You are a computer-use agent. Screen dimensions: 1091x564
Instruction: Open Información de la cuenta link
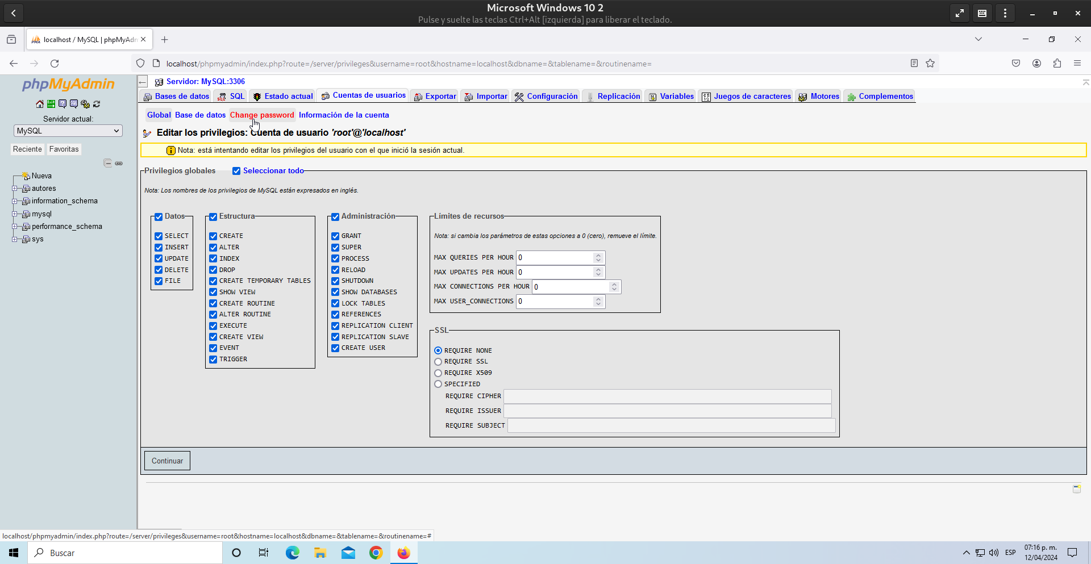tap(344, 115)
